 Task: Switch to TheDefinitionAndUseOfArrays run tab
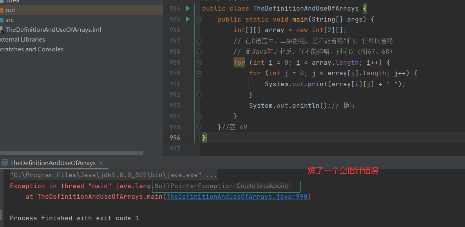click(53, 163)
